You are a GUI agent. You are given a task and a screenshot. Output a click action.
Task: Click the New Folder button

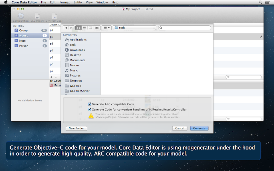point(76,128)
